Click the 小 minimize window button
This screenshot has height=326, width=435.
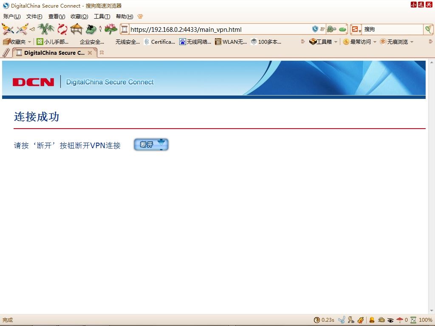click(x=414, y=5)
